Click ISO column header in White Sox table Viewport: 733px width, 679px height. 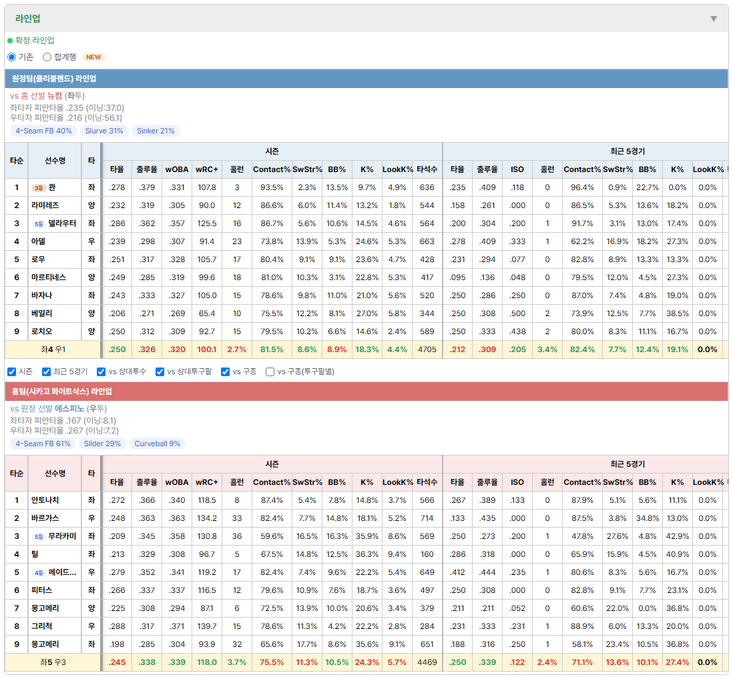(517, 482)
